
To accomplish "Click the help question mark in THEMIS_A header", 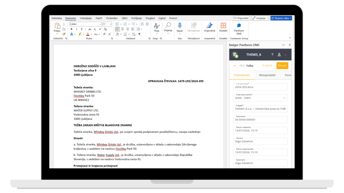I will pos(272,55).
